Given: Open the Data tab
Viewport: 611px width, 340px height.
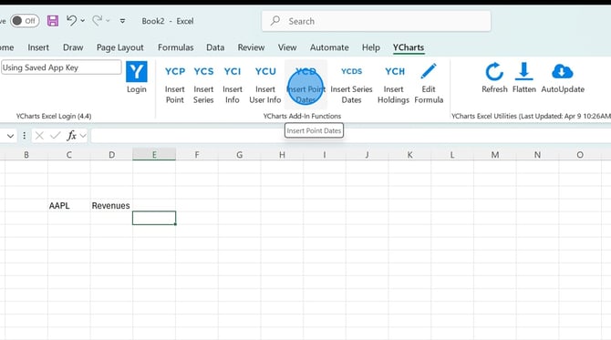Looking at the screenshot, I should point(215,47).
